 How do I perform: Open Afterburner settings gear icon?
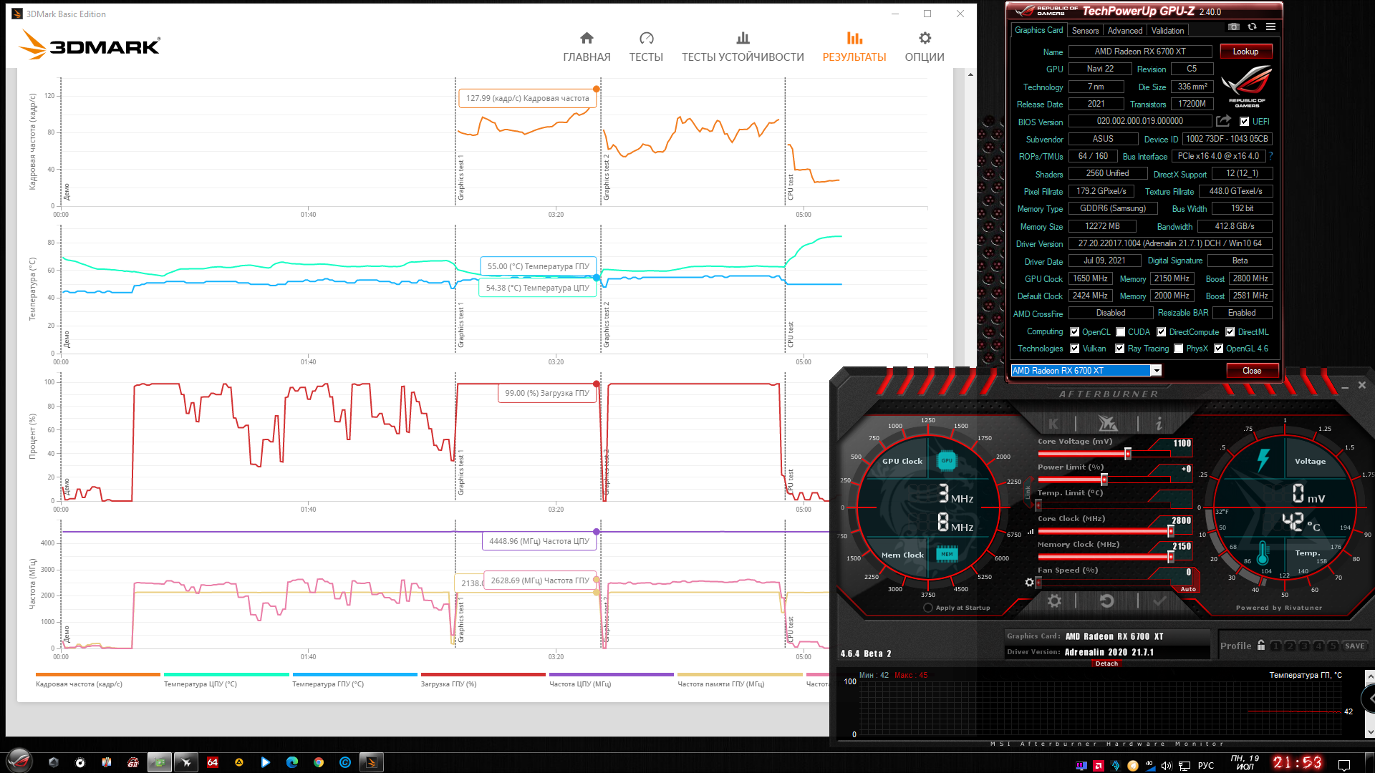click(1054, 601)
